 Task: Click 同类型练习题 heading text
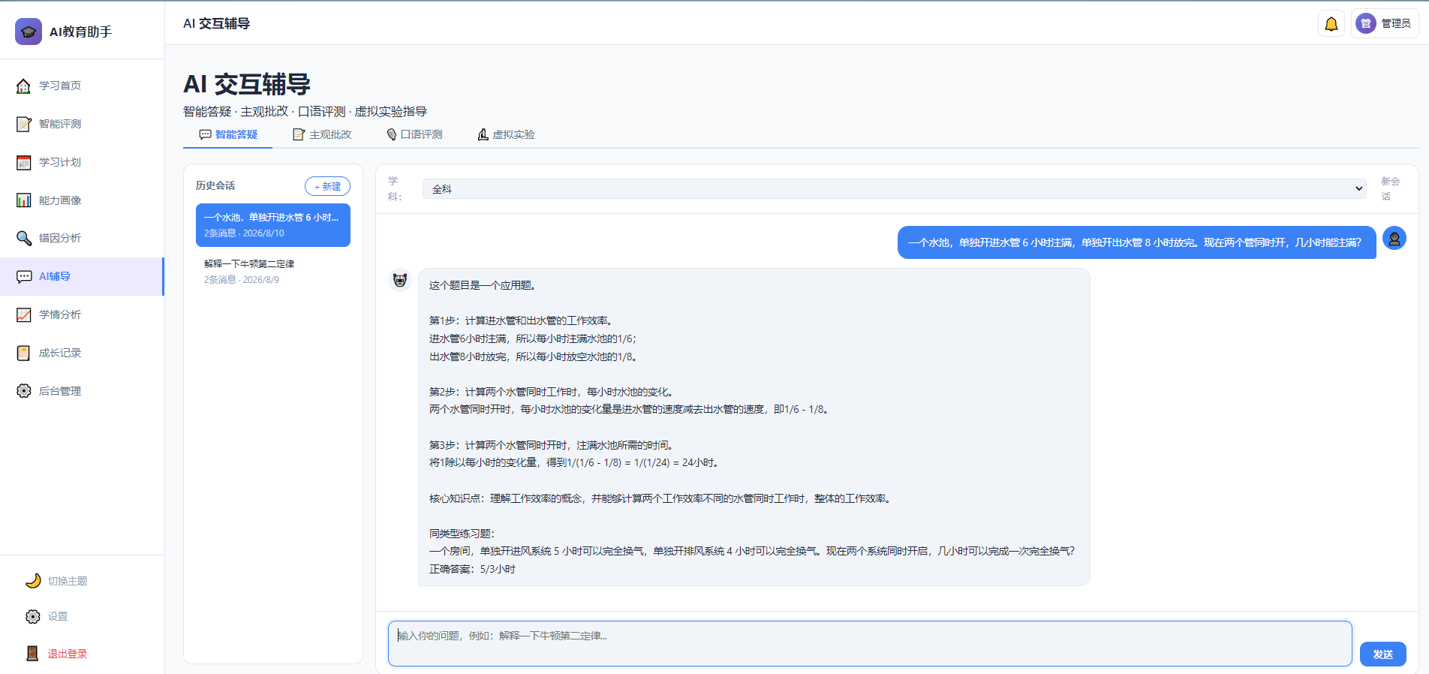[x=462, y=534]
